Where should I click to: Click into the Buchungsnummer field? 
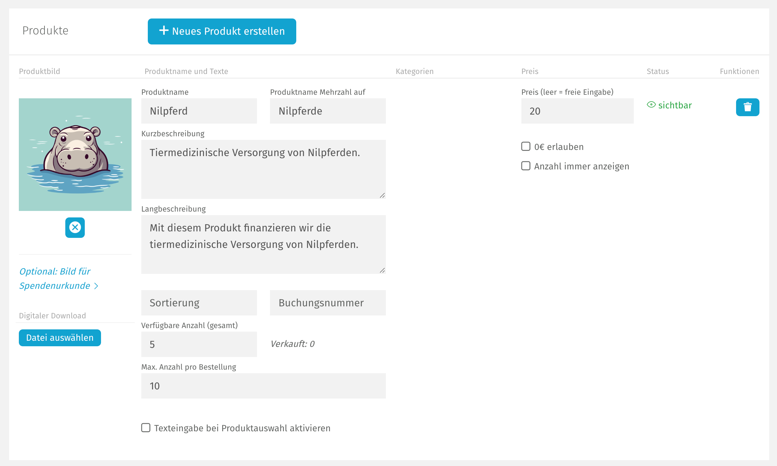click(x=327, y=303)
